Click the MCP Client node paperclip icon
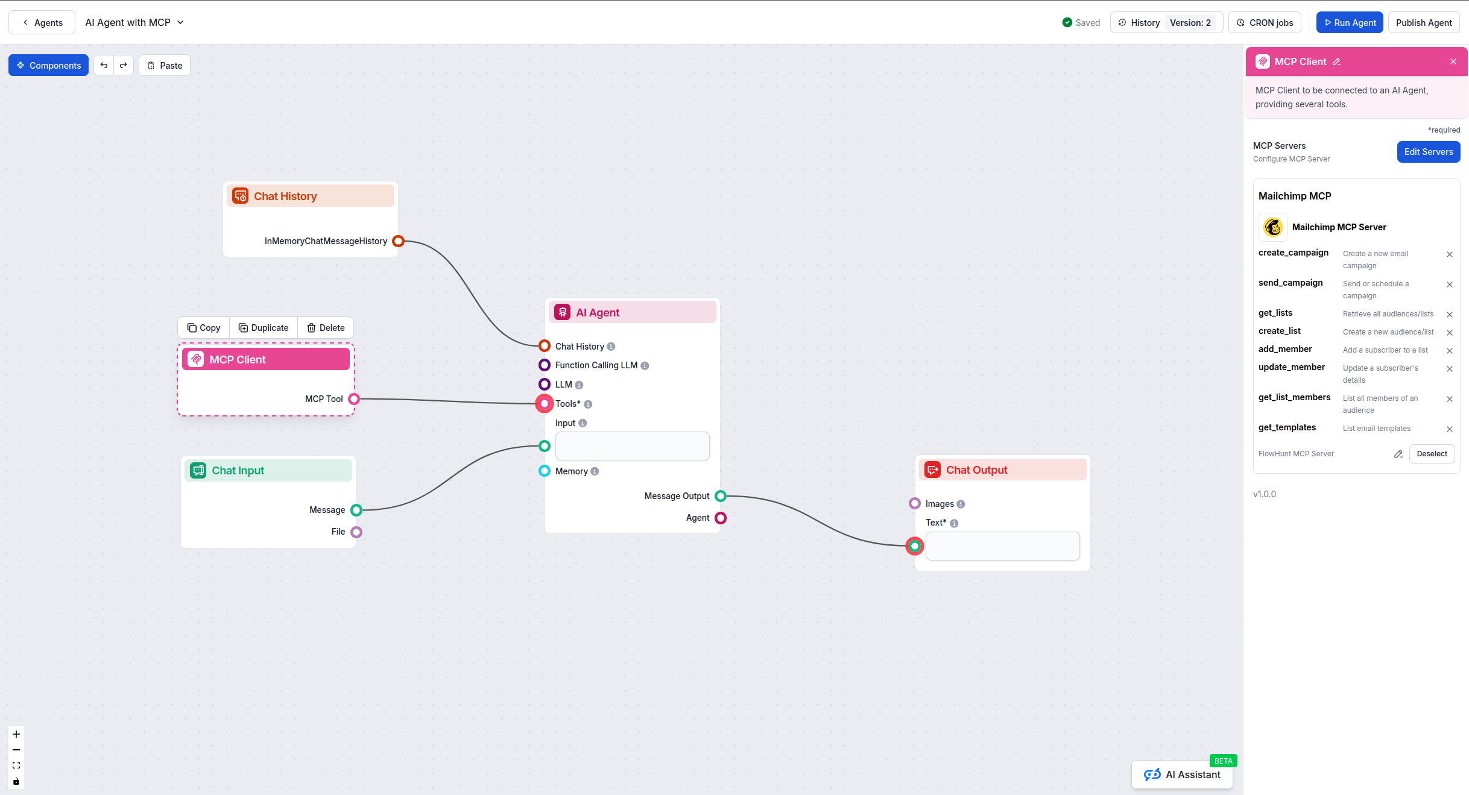 196,359
